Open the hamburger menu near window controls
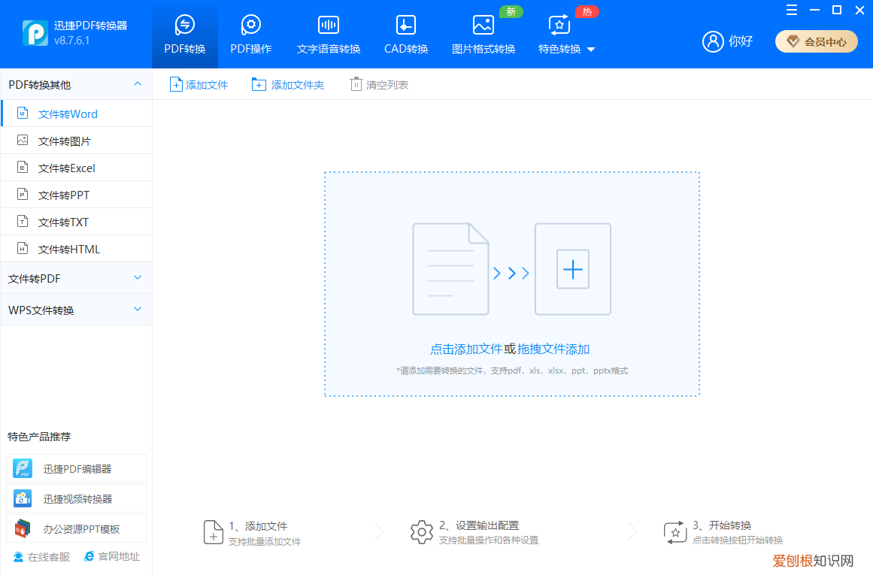Viewport: 873px width, 575px height. click(791, 10)
